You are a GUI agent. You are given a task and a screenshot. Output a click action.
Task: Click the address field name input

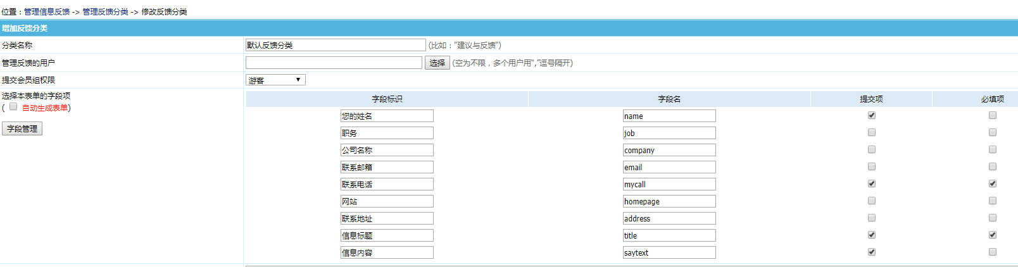pyautogui.click(x=669, y=218)
